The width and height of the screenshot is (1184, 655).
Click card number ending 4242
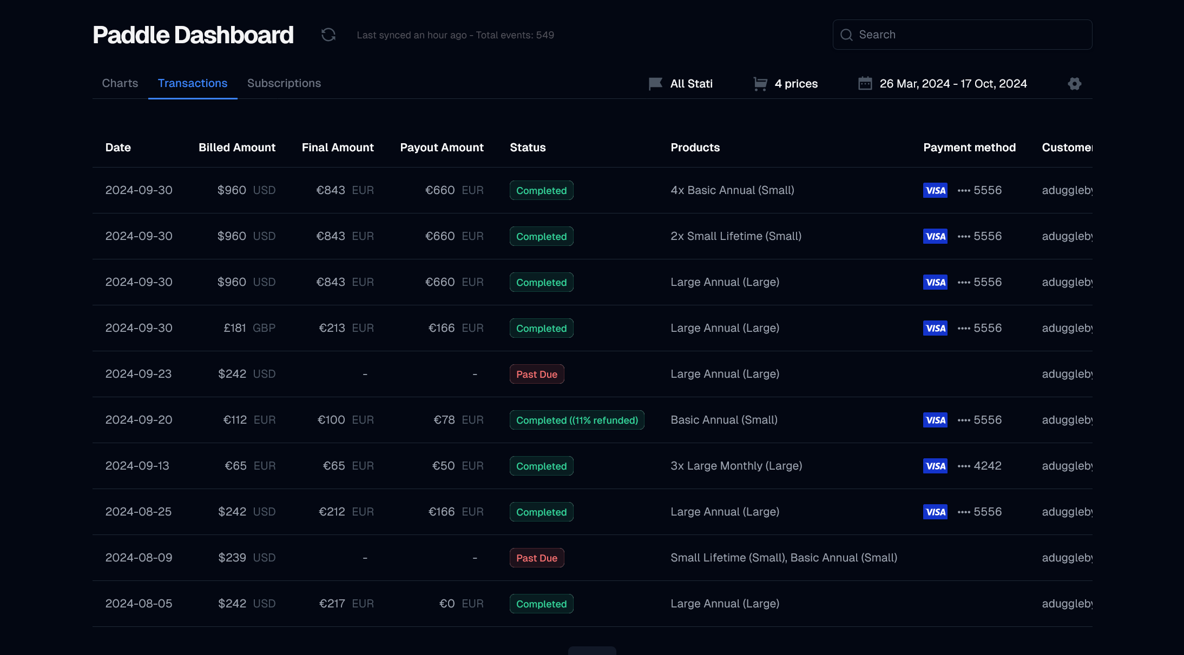pyautogui.click(x=979, y=466)
